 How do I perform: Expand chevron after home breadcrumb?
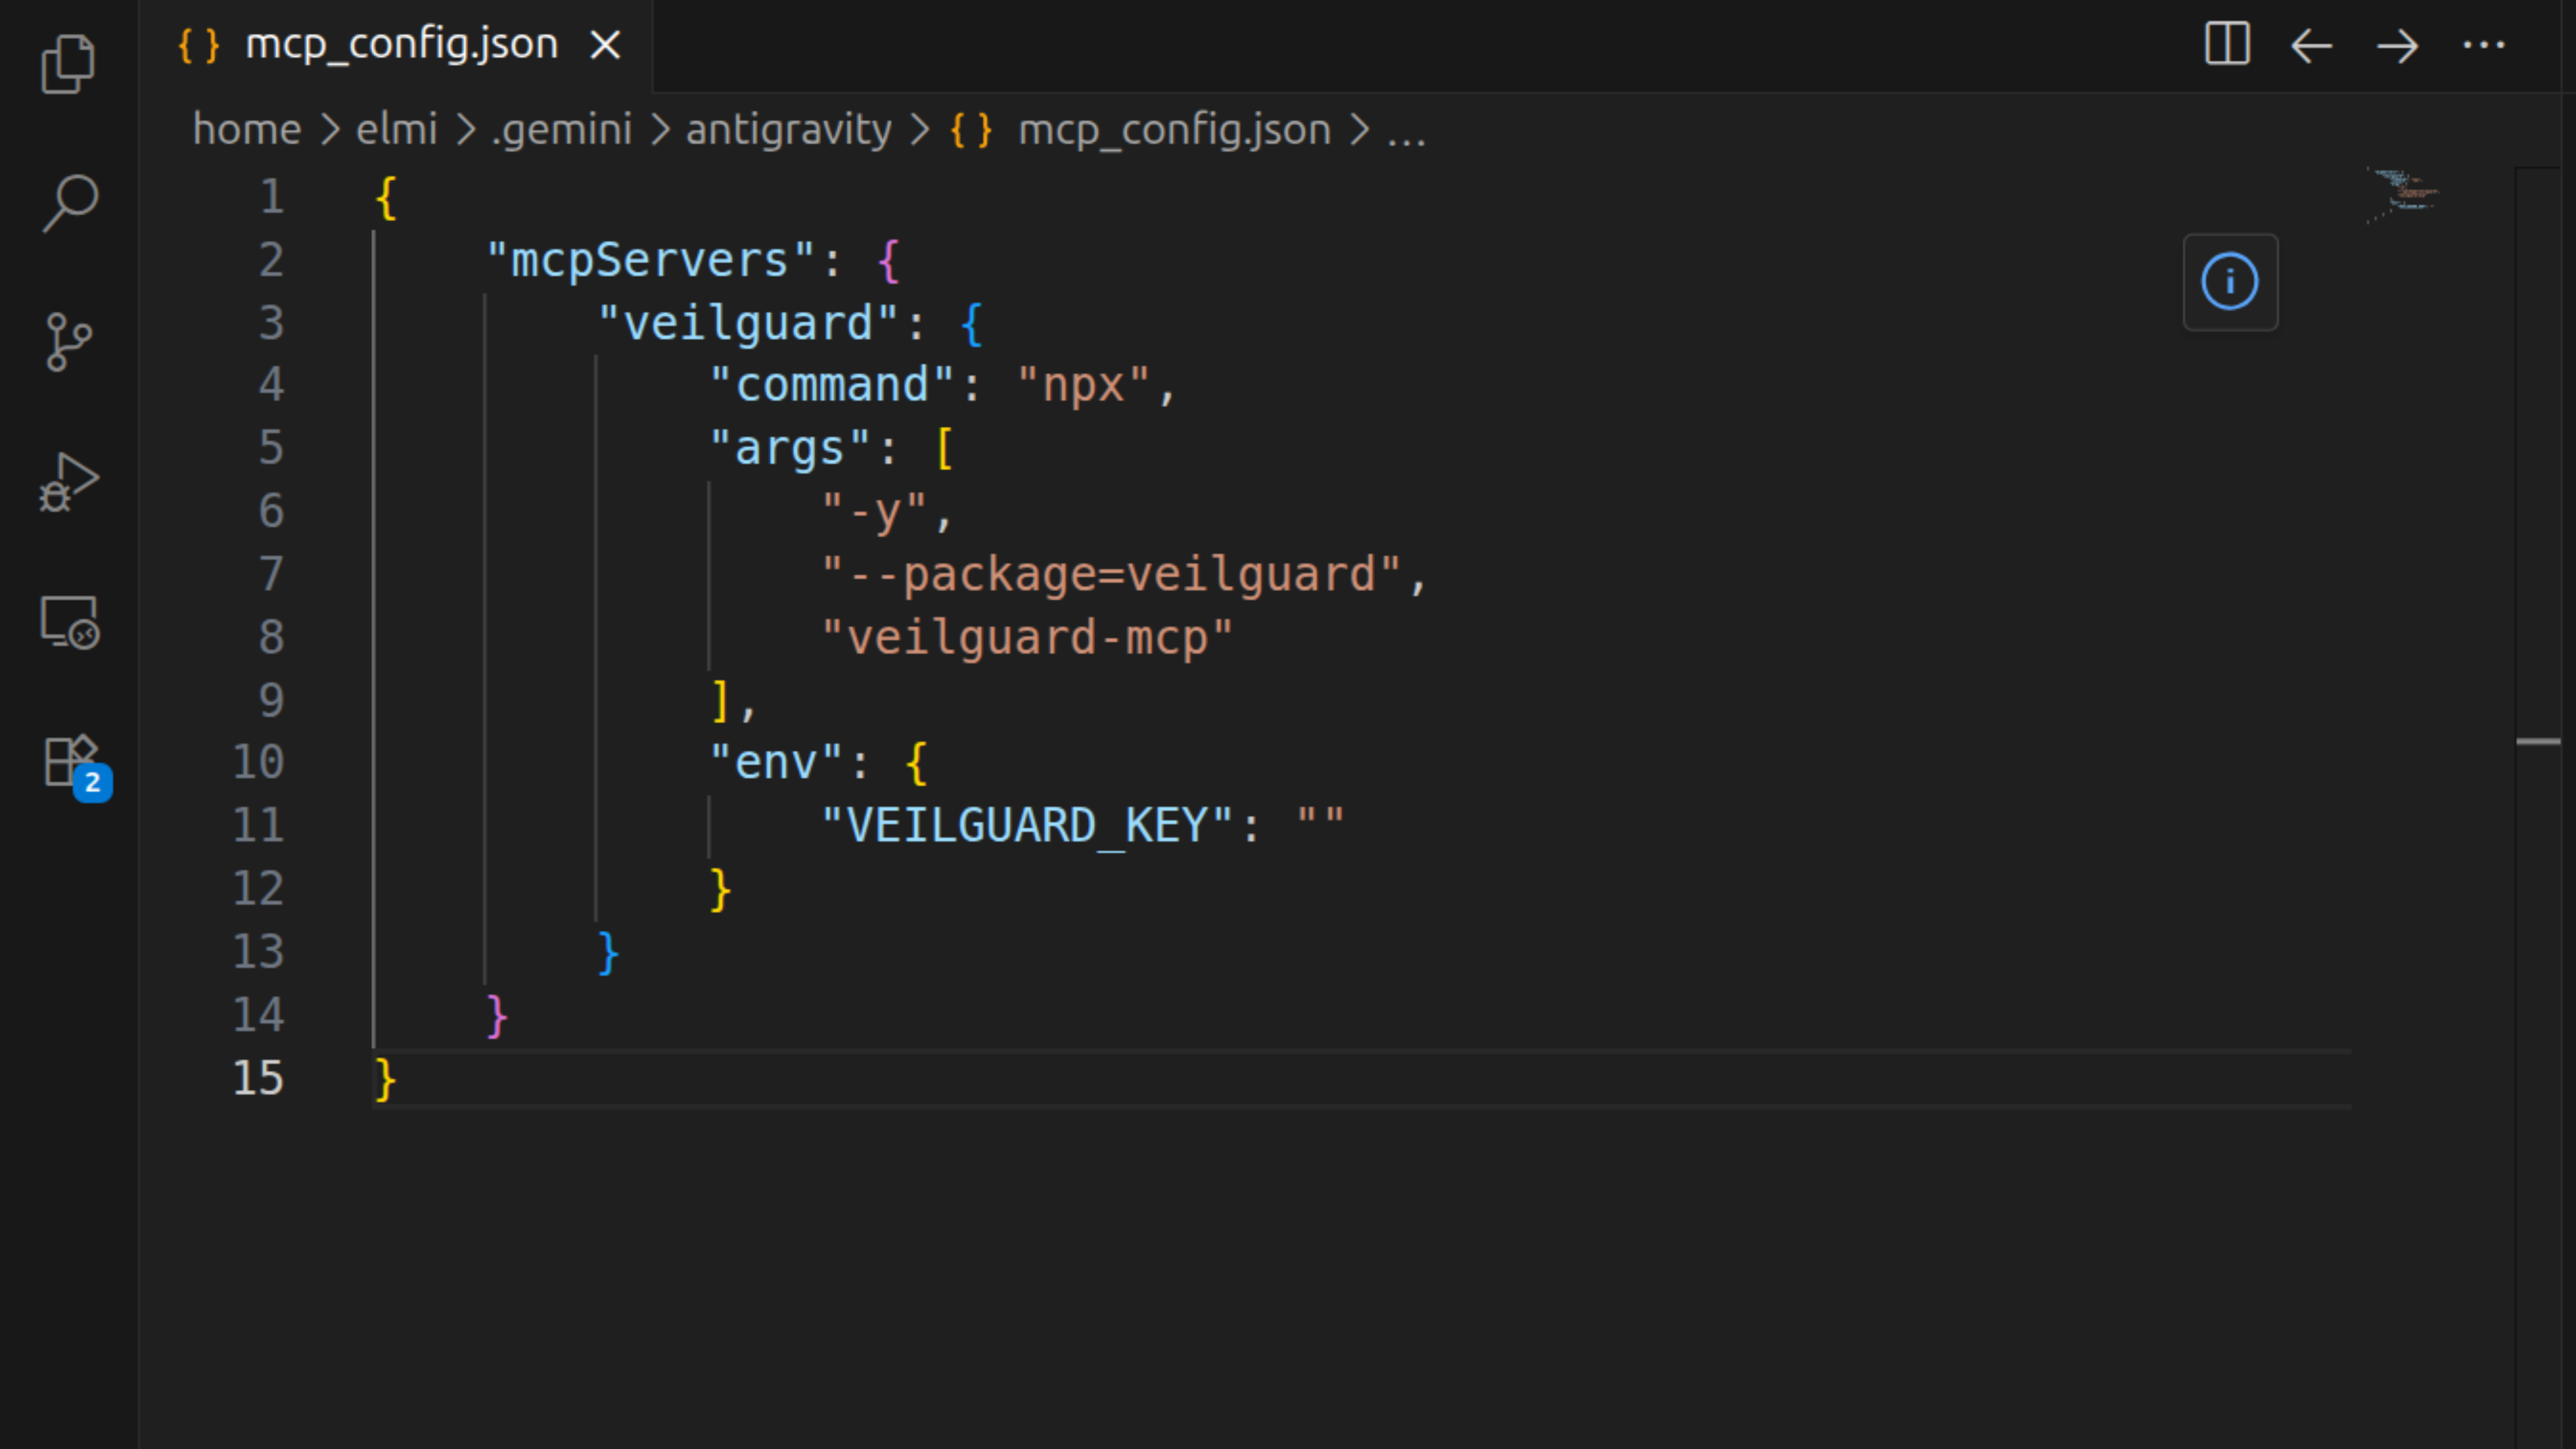(330, 130)
